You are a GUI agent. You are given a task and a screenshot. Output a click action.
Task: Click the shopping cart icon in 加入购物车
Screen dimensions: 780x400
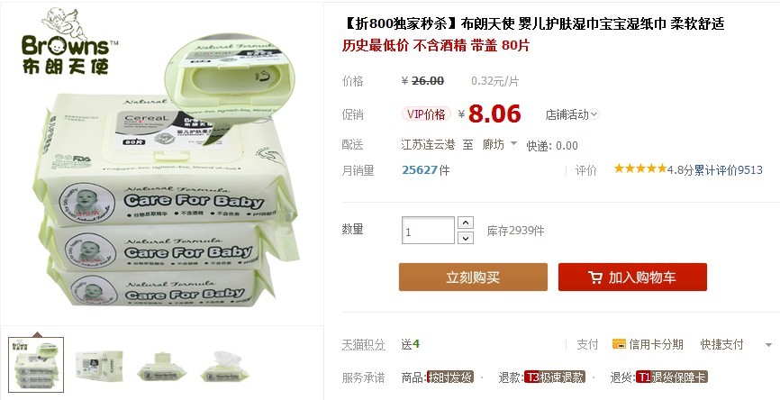[595, 277]
